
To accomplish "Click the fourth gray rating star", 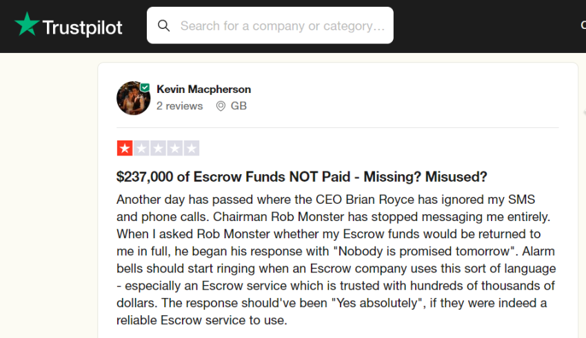I will pyautogui.click(x=174, y=148).
